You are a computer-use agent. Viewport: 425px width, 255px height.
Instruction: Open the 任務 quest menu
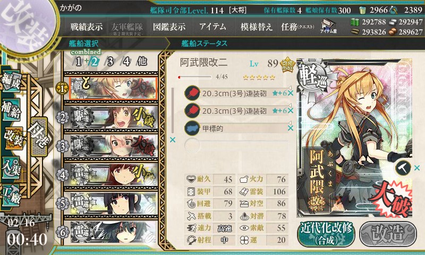coord(297,27)
